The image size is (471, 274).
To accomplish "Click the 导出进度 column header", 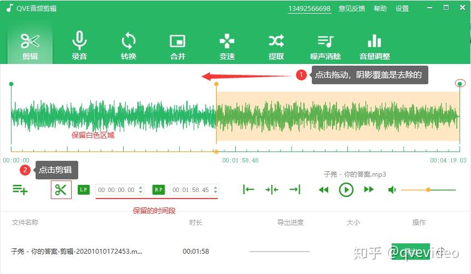I will [x=290, y=223].
